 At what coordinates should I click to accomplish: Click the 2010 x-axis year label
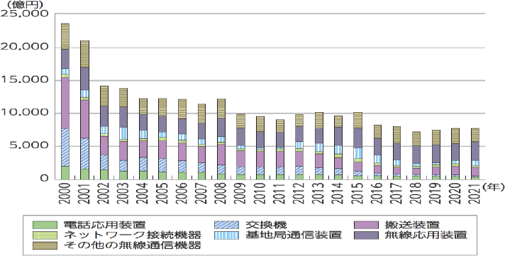coord(260,193)
